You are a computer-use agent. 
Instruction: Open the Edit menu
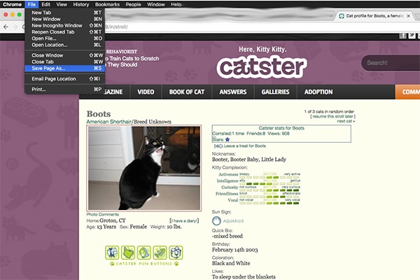(45, 4)
